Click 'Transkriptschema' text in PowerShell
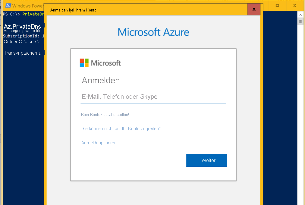This screenshot has width=305, height=205. click(23, 53)
